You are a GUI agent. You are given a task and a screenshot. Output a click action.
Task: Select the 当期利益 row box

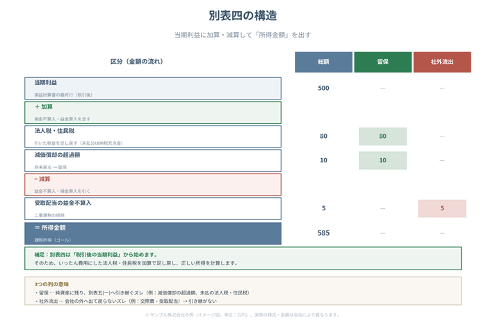153,88
